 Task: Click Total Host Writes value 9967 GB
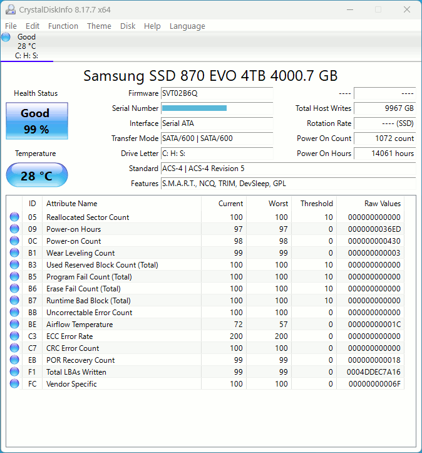pos(385,108)
